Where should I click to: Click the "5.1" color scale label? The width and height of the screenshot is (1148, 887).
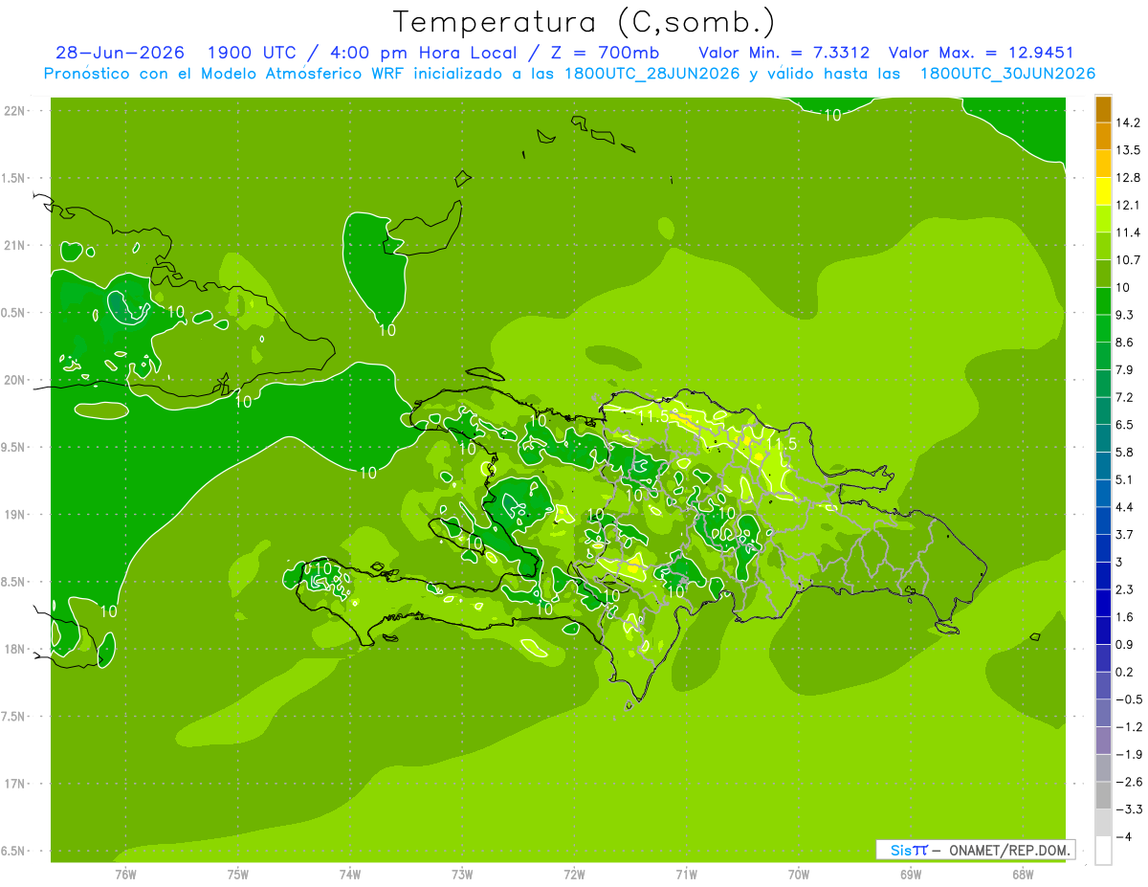(1125, 479)
